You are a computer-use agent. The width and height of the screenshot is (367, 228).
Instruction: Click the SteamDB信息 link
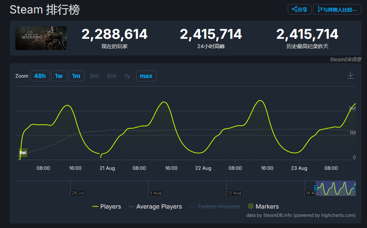345,59
